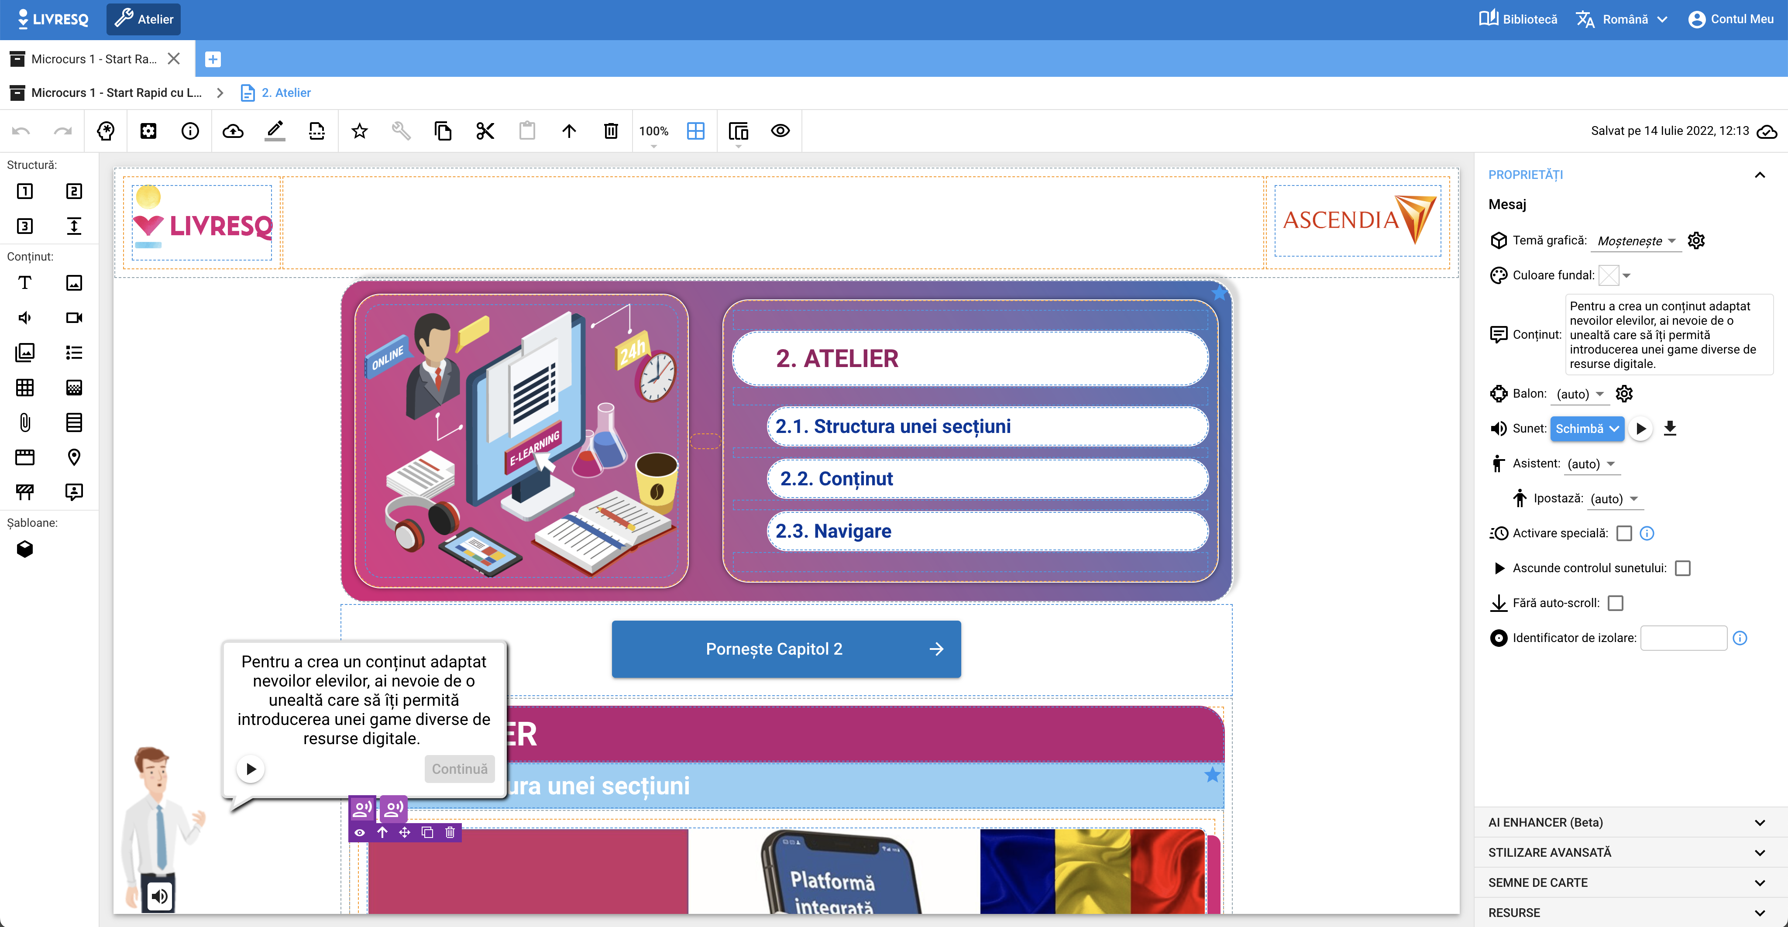The height and width of the screenshot is (927, 1788).
Task: Select the video content element icon
Action: click(74, 318)
